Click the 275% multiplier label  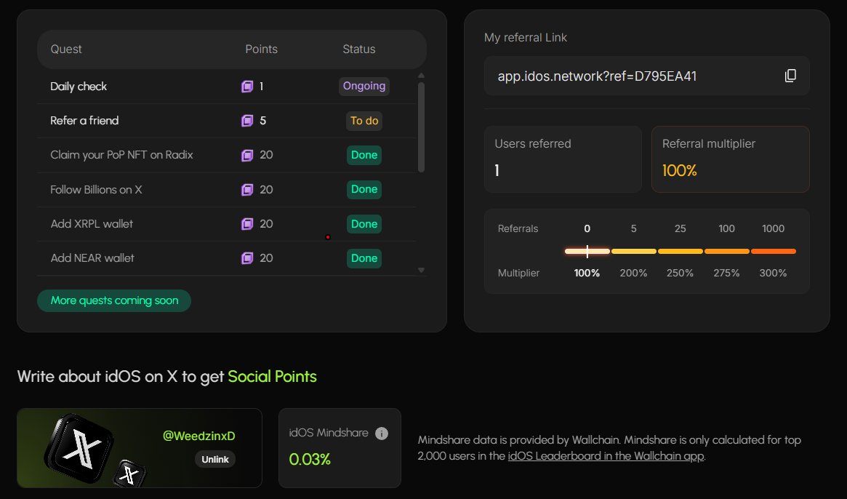(726, 273)
